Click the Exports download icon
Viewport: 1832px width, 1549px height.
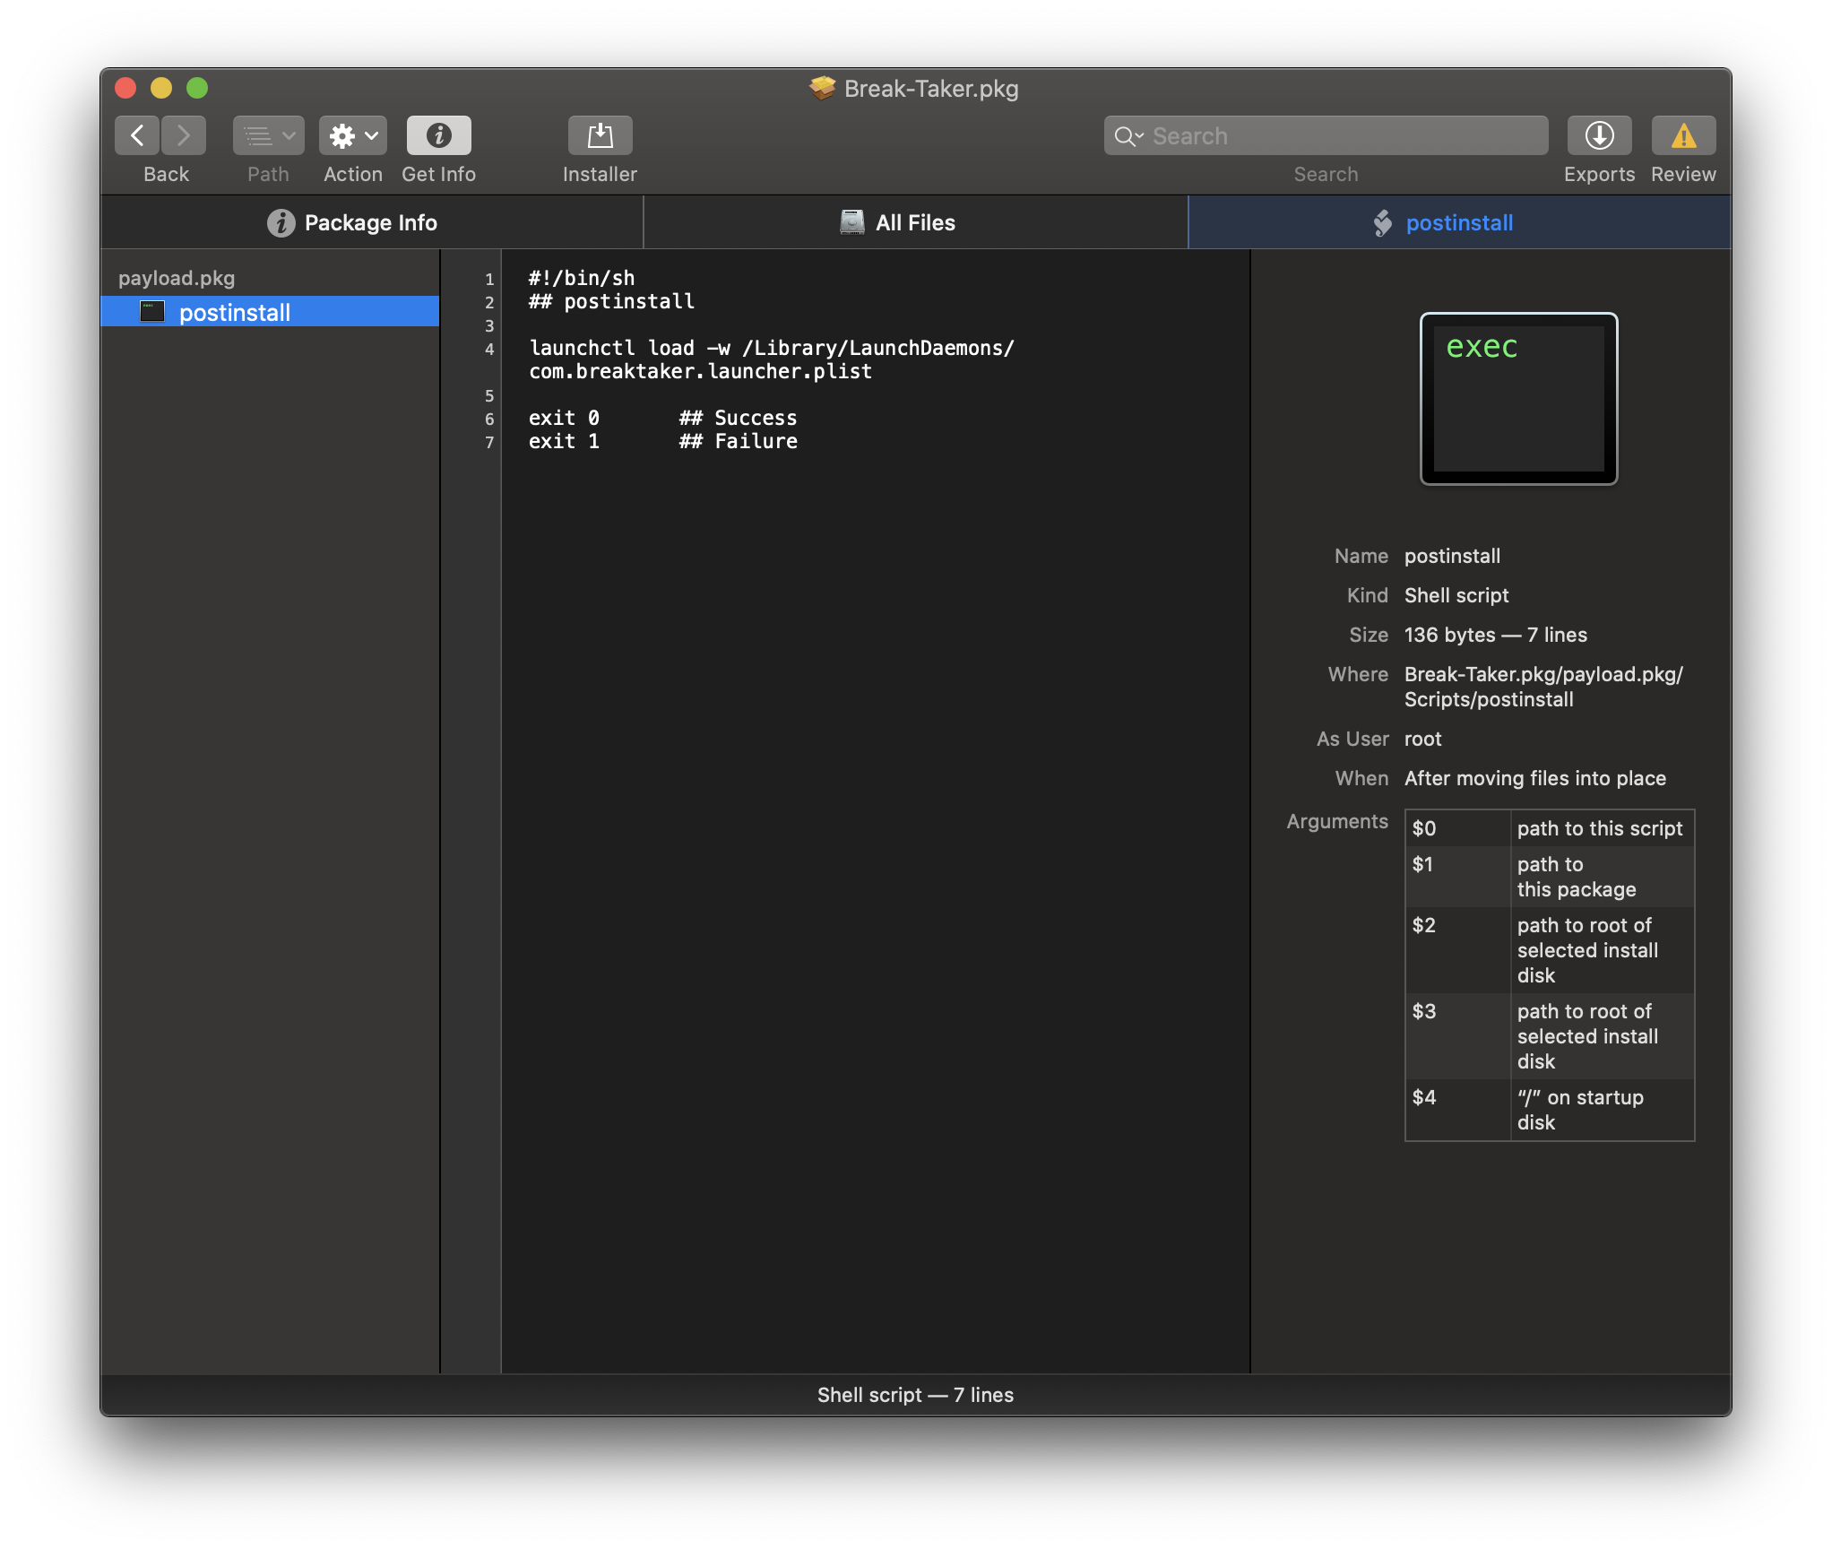pyautogui.click(x=1599, y=135)
